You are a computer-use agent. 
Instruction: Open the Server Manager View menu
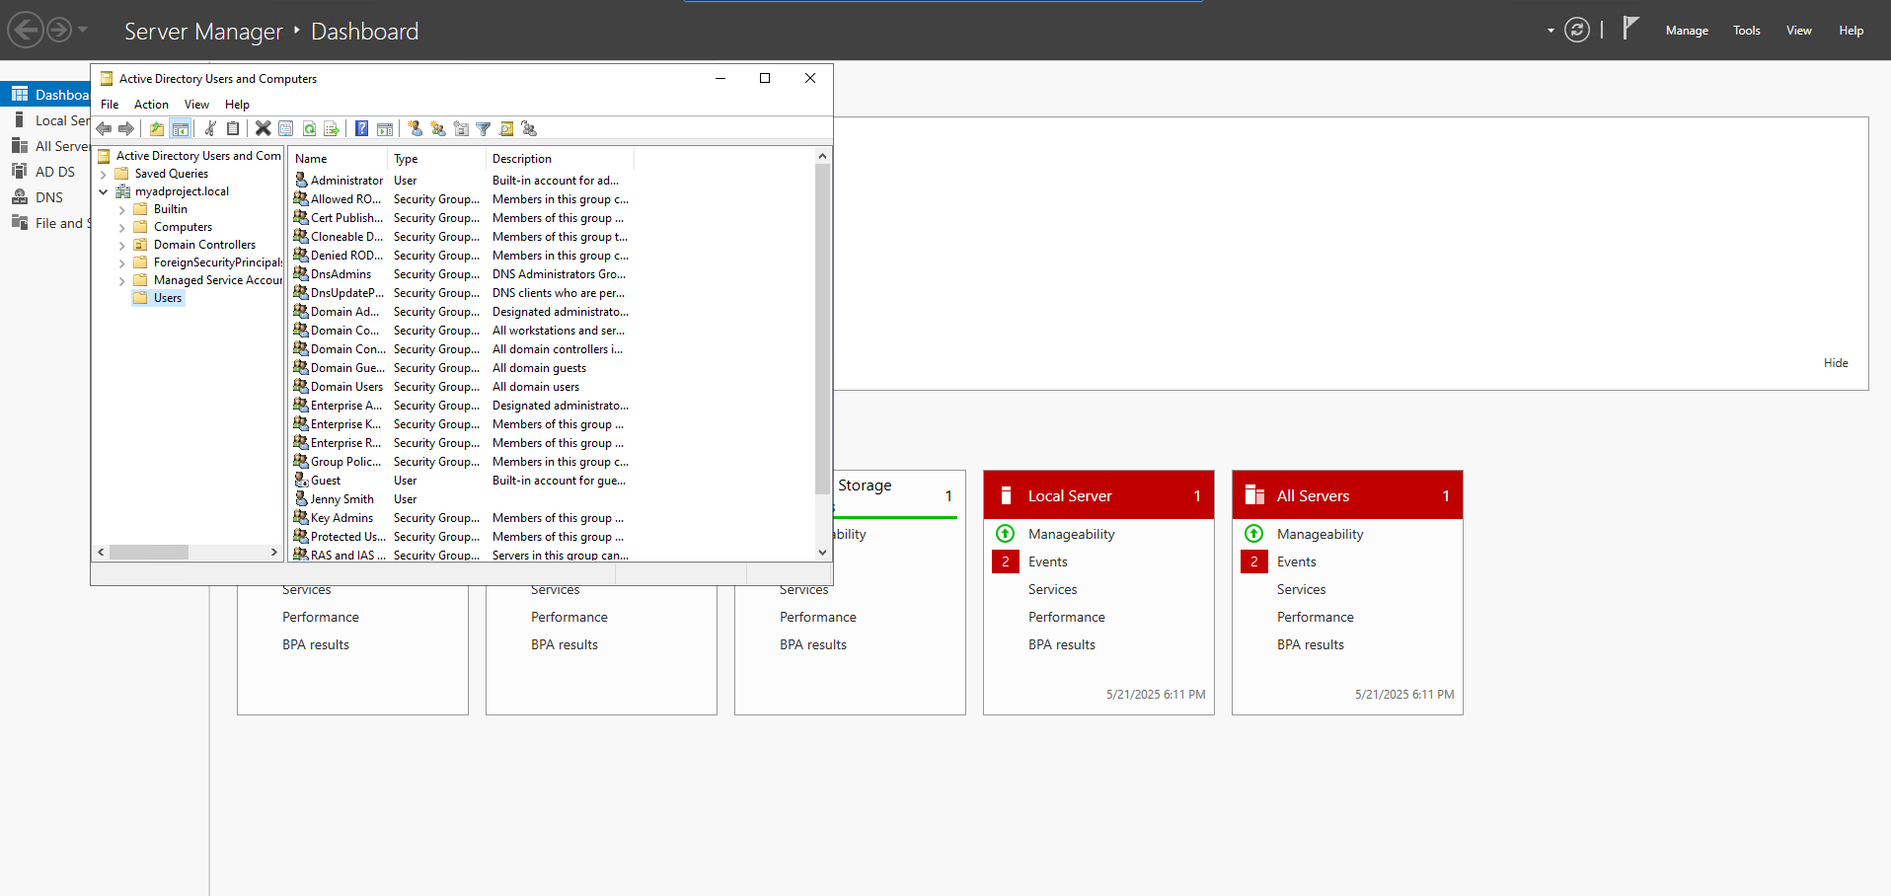pos(1798,31)
